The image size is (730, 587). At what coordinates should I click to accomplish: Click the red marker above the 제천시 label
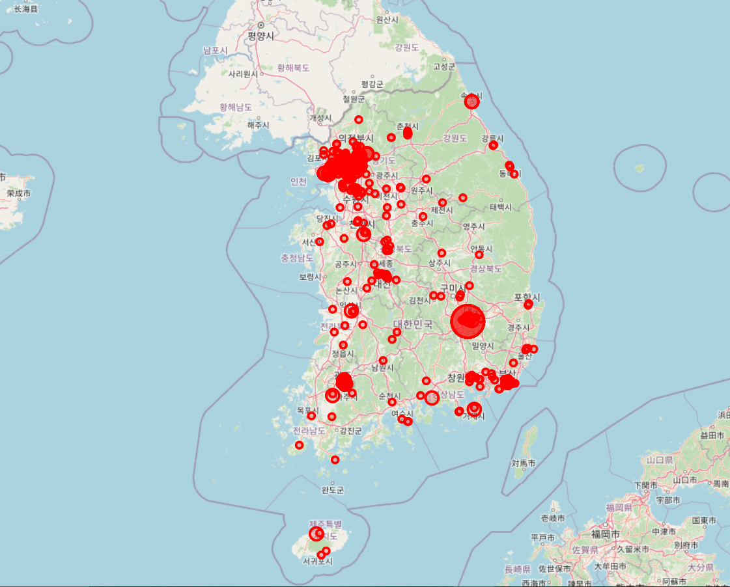point(442,203)
